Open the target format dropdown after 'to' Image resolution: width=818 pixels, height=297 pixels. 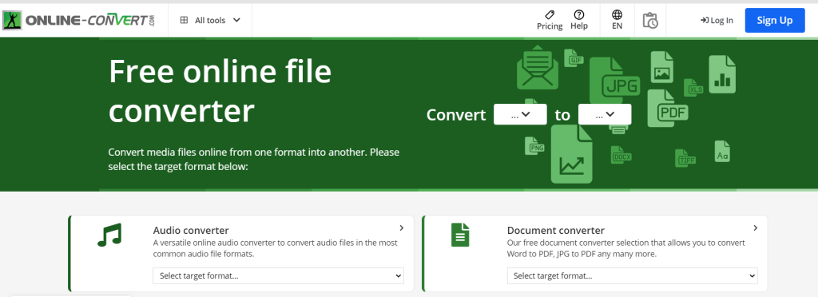605,114
